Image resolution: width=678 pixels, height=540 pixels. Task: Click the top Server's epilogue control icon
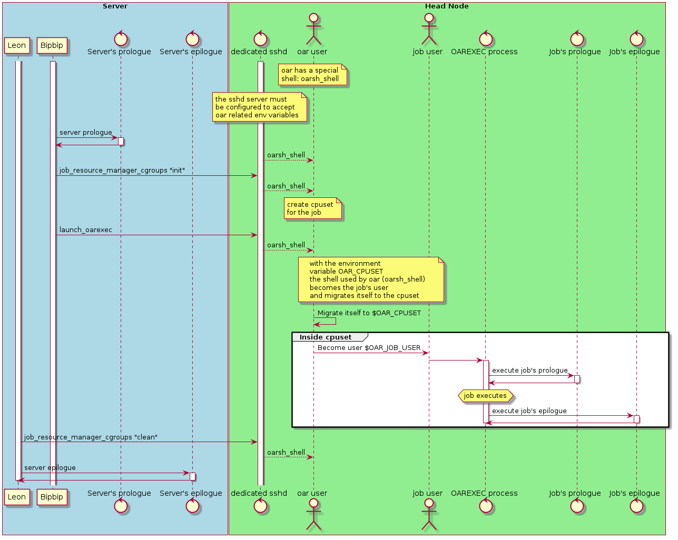pyautogui.click(x=192, y=38)
